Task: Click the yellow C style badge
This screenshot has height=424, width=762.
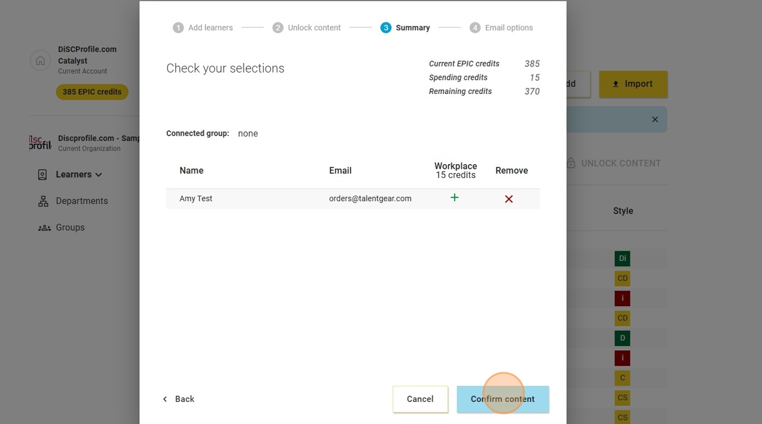Action: coord(622,378)
